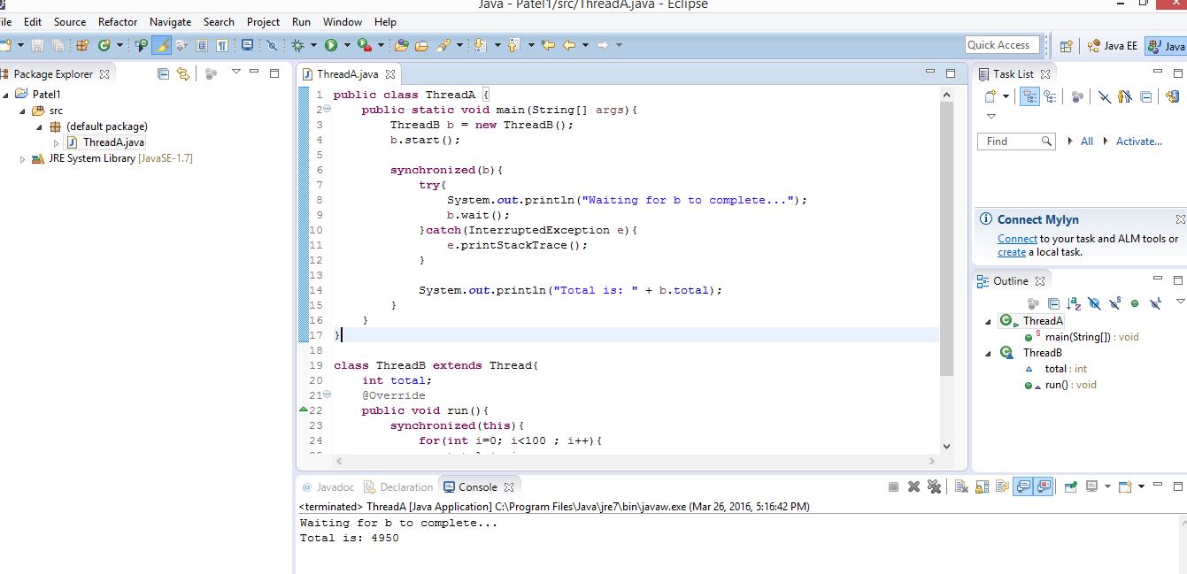
Task: Clear the Console output with Clear Console icon
Action: [x=960, y=486]
